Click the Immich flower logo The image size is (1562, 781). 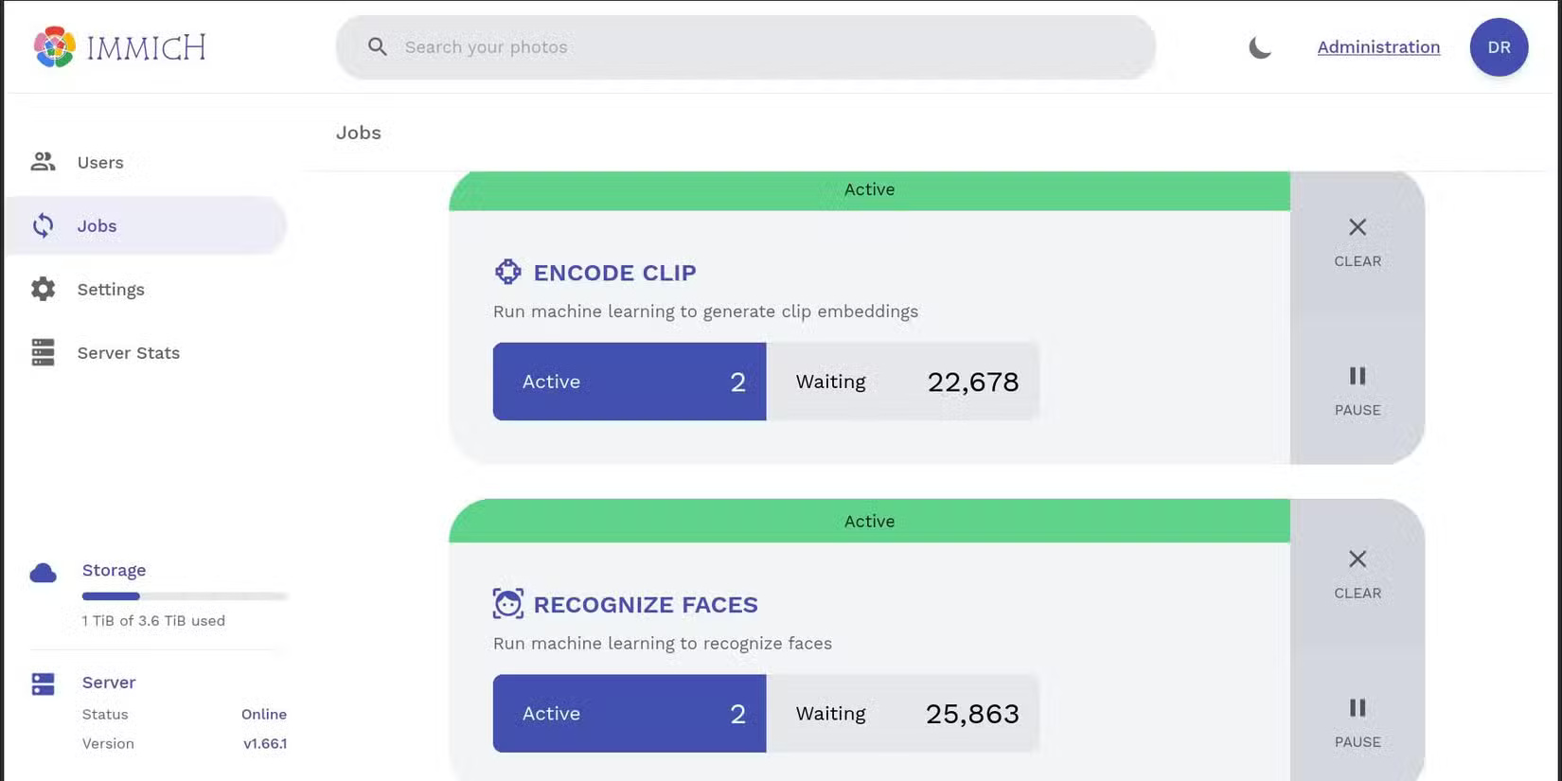[54, 47]
